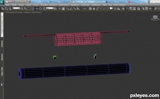Toggle the Graphite Modeling Tools ribbon
The width and height of the screenshot is (160, 99).
tap(127, 9)
